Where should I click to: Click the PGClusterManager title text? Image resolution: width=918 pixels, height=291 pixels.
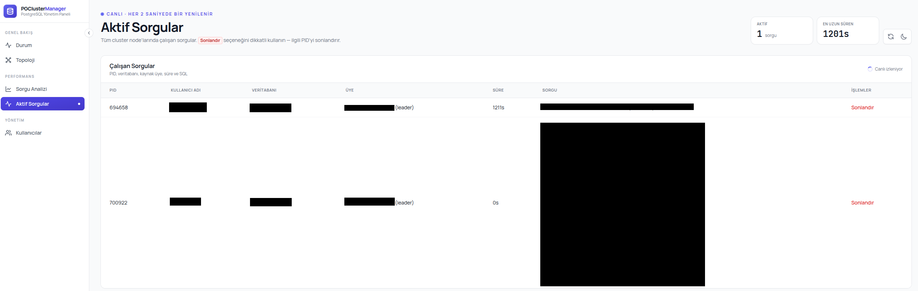[x=44, y=9]
